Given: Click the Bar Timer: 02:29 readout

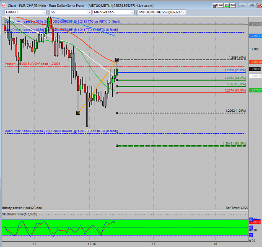Looking at the screenshot, I should pos(237,208).
